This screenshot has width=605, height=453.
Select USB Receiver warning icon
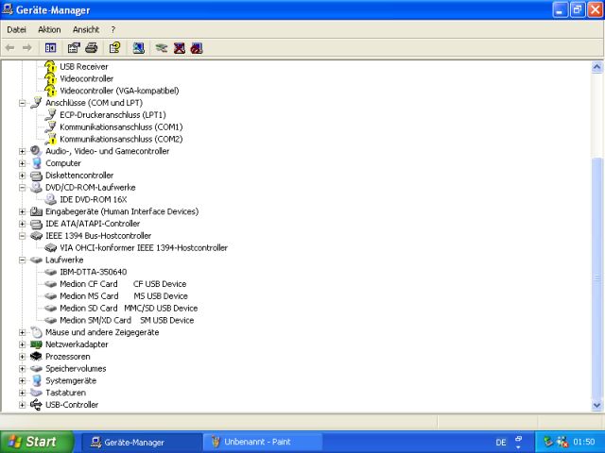pyautogui.click(x=50, y=67)
